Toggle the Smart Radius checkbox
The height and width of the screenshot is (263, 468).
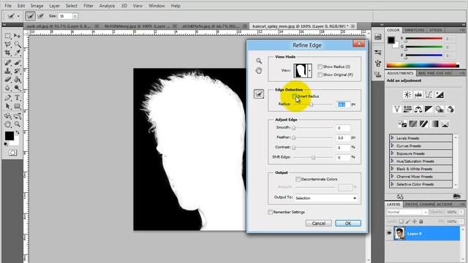click(x=294, y=96)
